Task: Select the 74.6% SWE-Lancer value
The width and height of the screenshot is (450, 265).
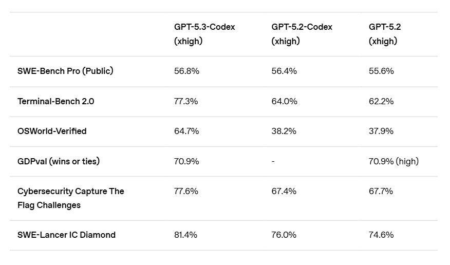Action: pos(381,235)
